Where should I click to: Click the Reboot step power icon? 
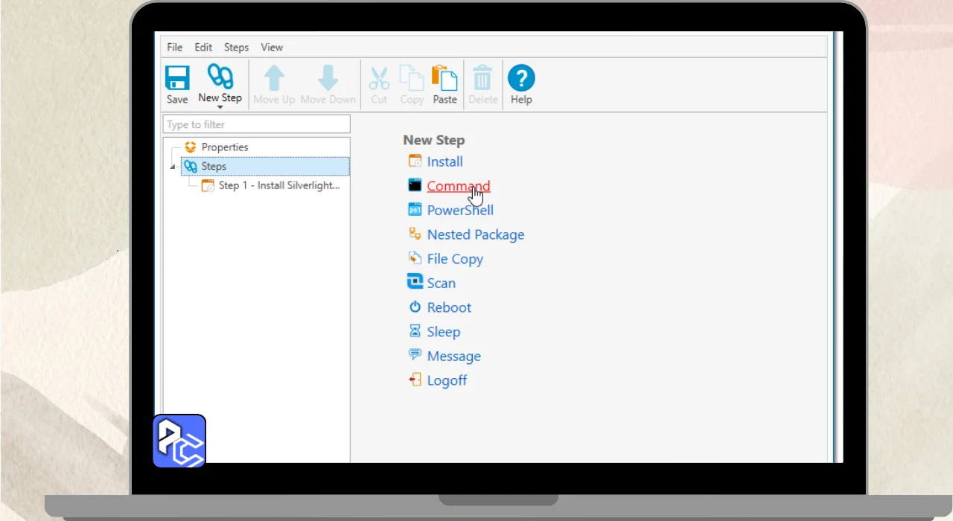[x=415, y=307]
